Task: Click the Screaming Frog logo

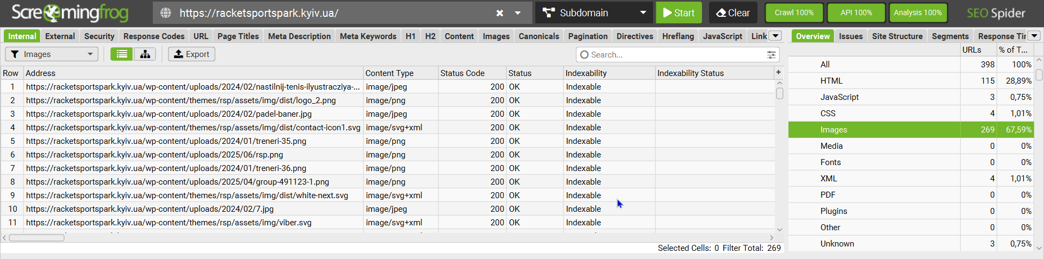Action: (70, 13)
